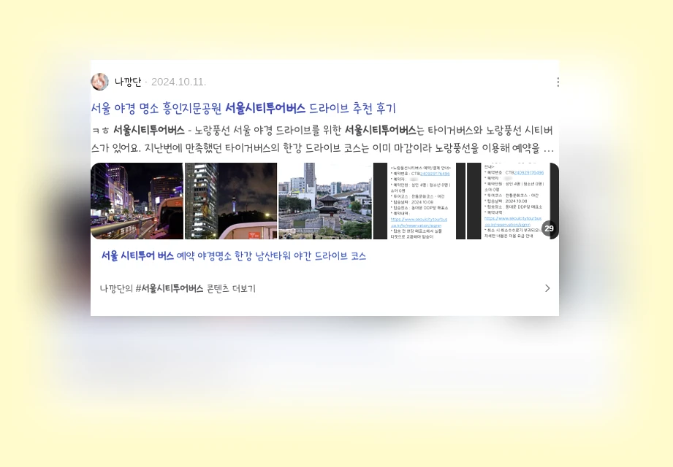Click the 29 image count badge
Viewport: 673px width, 467px height.
pyautogui.click(x=549, y=228)
